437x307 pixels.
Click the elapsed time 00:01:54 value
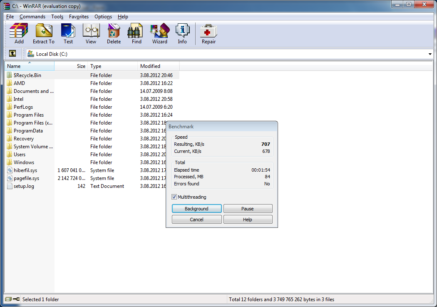click(x=261, y=170)
